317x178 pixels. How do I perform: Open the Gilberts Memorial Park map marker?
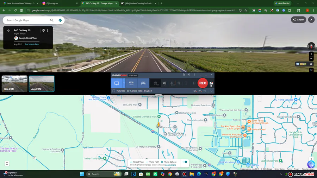coord(159,116)
